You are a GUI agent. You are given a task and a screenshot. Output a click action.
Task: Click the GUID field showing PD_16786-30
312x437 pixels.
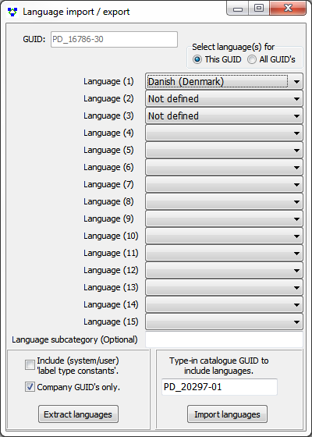pyautogui.click(x=114, y=39)
